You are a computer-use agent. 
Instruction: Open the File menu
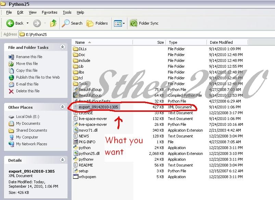point(9,12)
